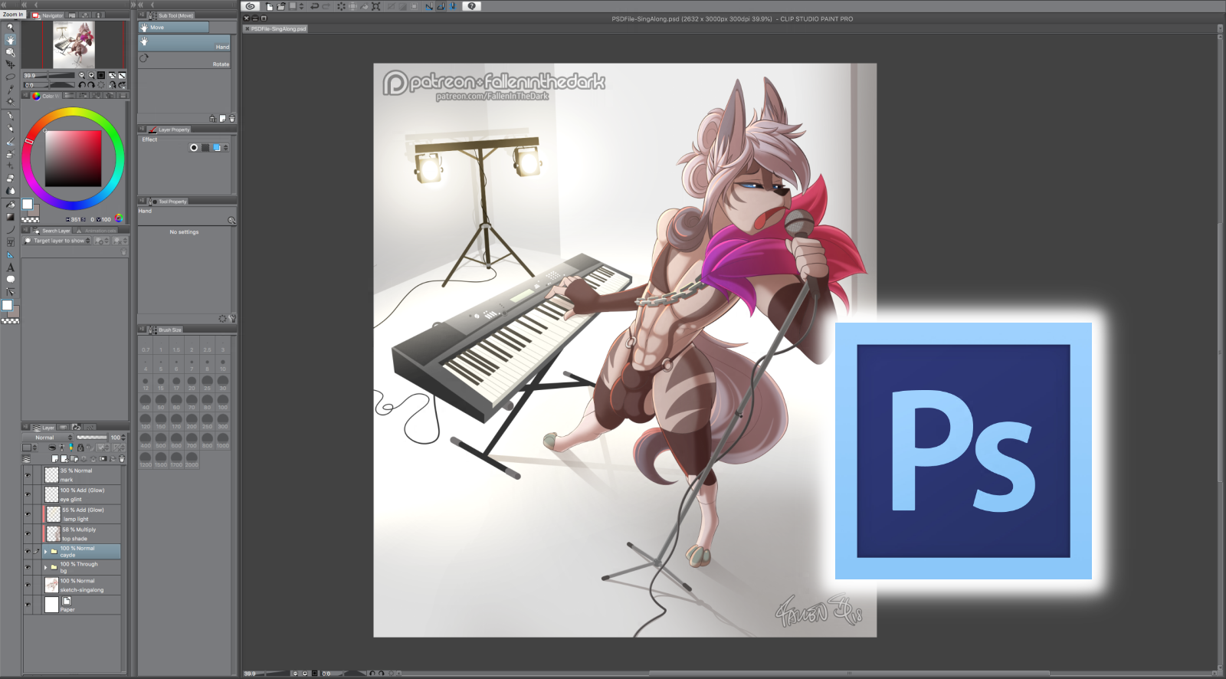Screen dimensions: 1226x679
Task: Open the layer color palette dropdown
Action: pos(29,448)
